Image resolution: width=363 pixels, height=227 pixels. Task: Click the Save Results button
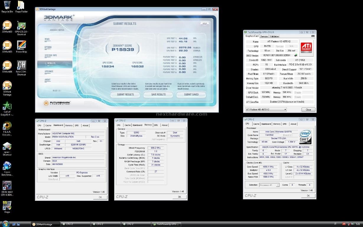point(158,95)
